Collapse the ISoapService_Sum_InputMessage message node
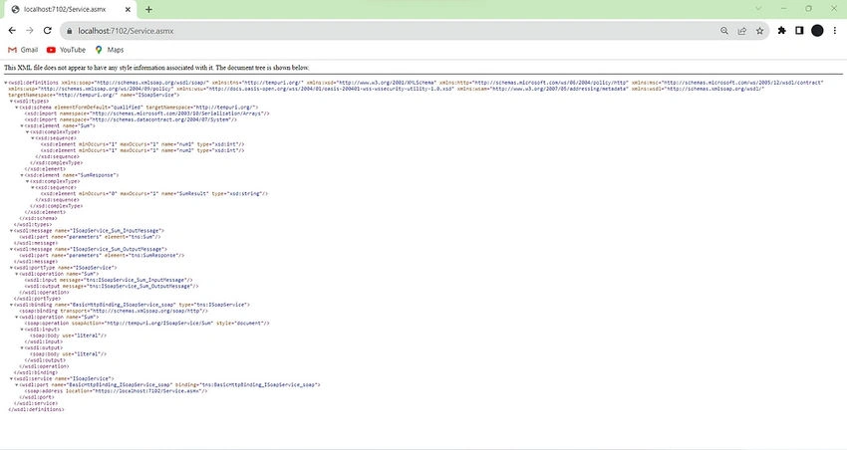 (11, 230)
